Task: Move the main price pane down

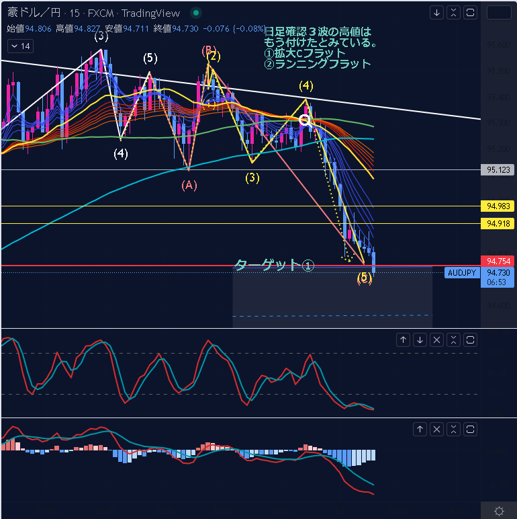Action: coord(437,12)
